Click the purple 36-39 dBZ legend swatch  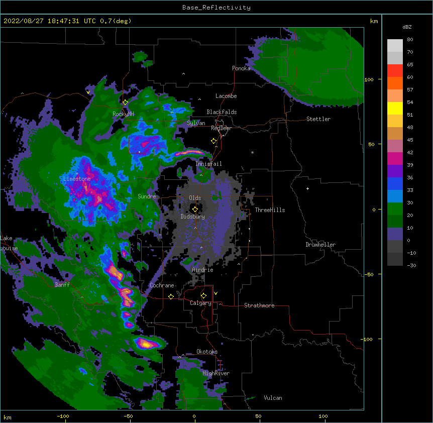[395, 171]
